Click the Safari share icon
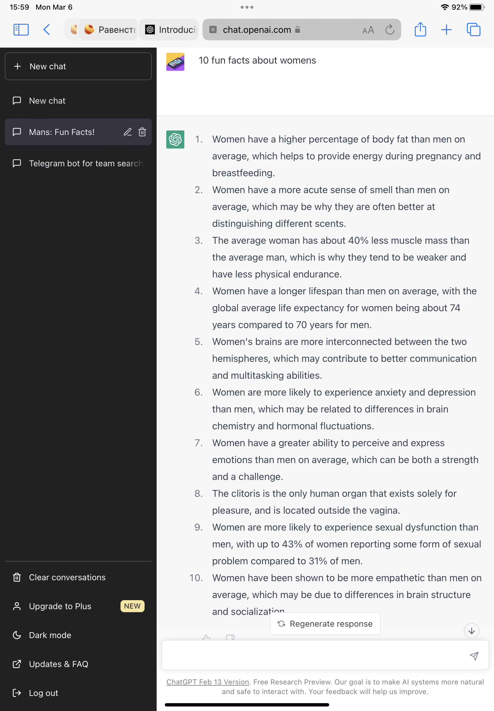This screenshot has width=494, height=711. coord(420,30)
